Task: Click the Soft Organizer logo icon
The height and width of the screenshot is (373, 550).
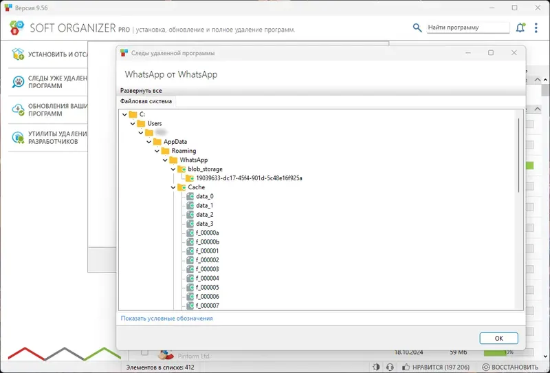Action: coord(16,28)
